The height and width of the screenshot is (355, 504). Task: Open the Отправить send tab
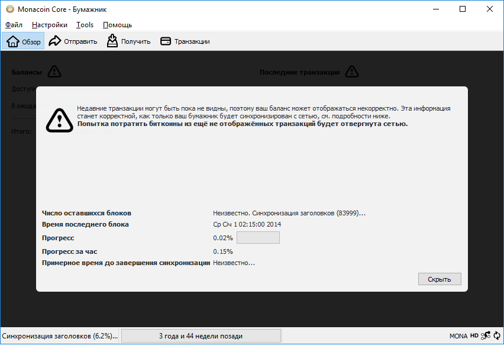pos(73,41)
